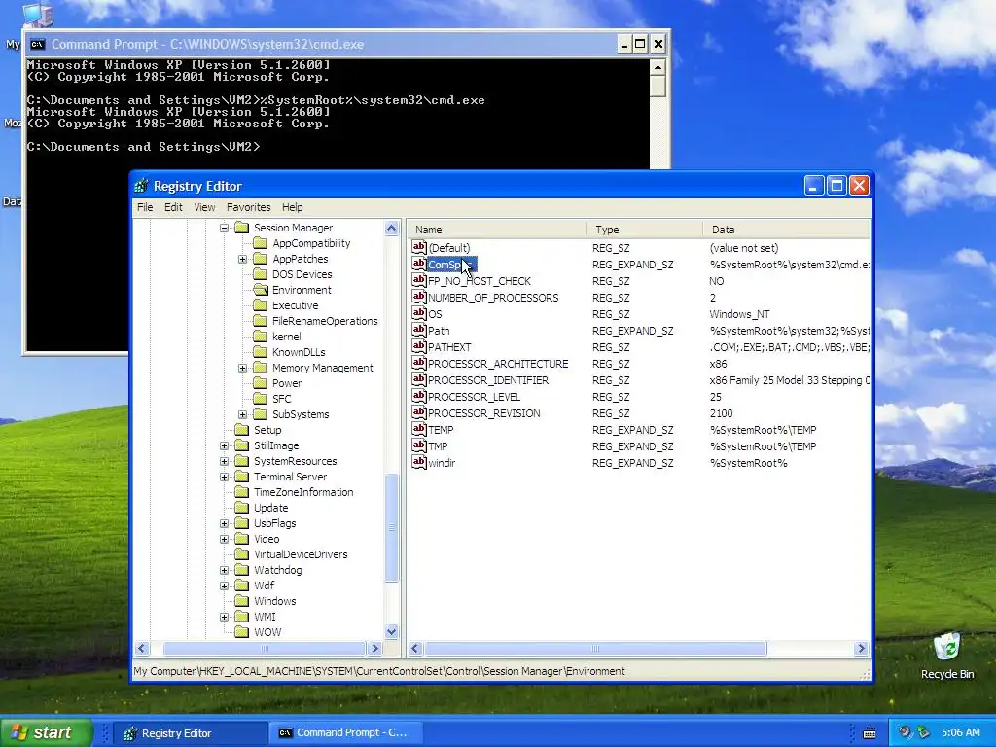Switch to Registry Editor taskbar button
Image resolution: width=996 pixels, height=747 pixels.
191,733
